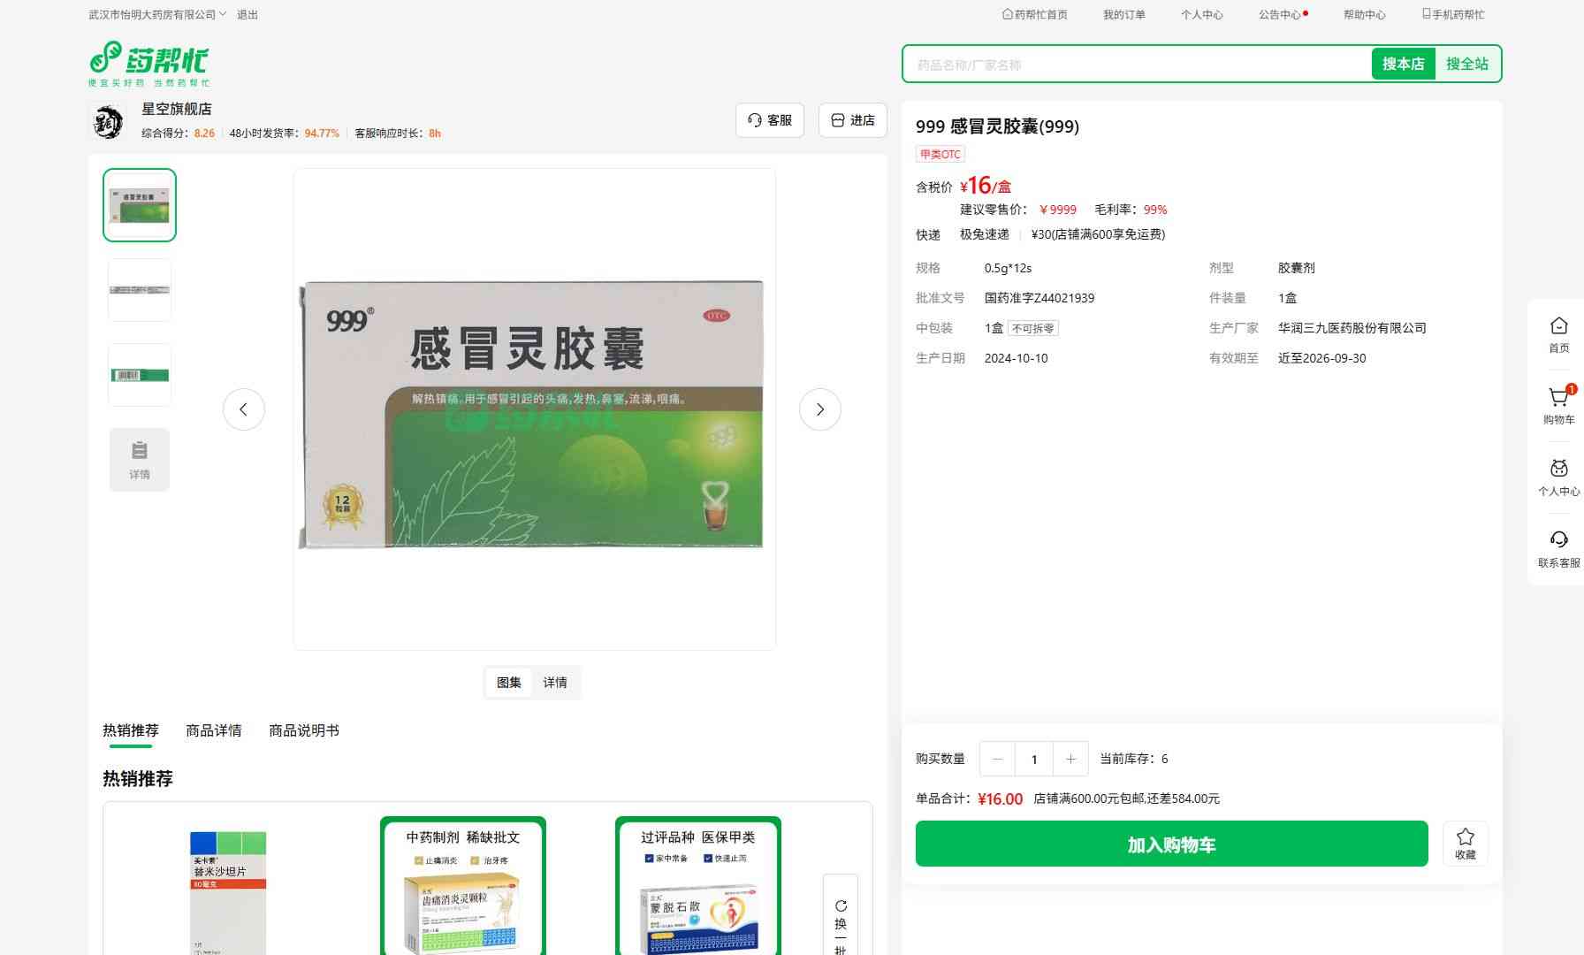1584x955 pixels.
Task: Show previous product image with left arrow
Action: click(x=244, y=409)
